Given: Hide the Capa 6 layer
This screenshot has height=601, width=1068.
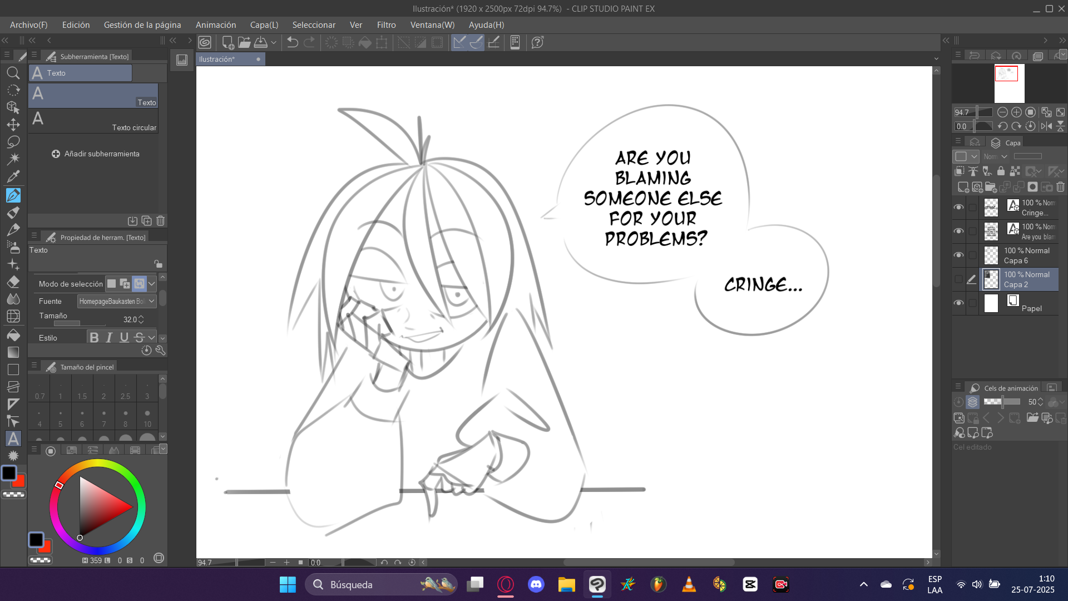Looking at the screenshot, I should tap(958, 255).
